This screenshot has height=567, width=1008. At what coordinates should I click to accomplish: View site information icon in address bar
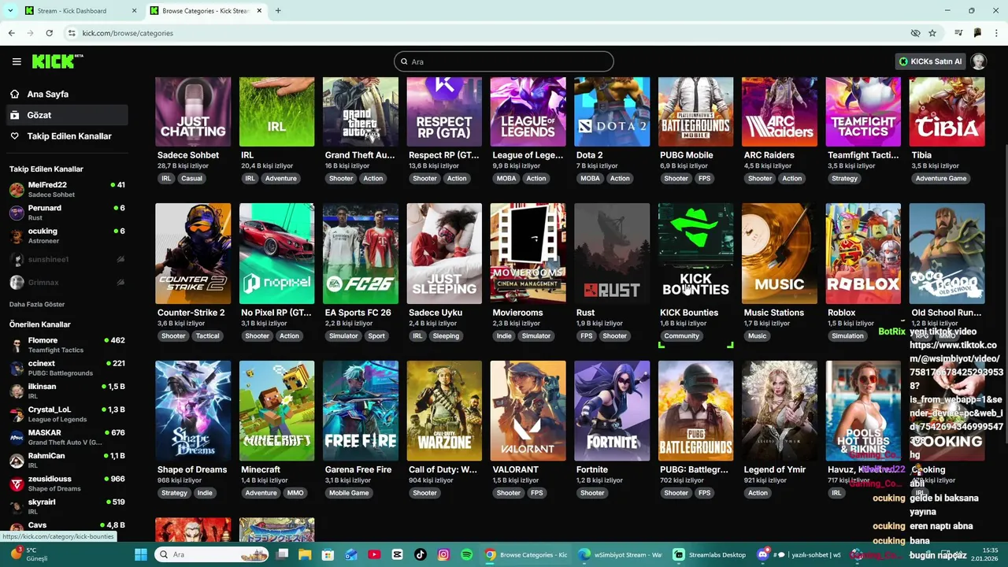72,33
